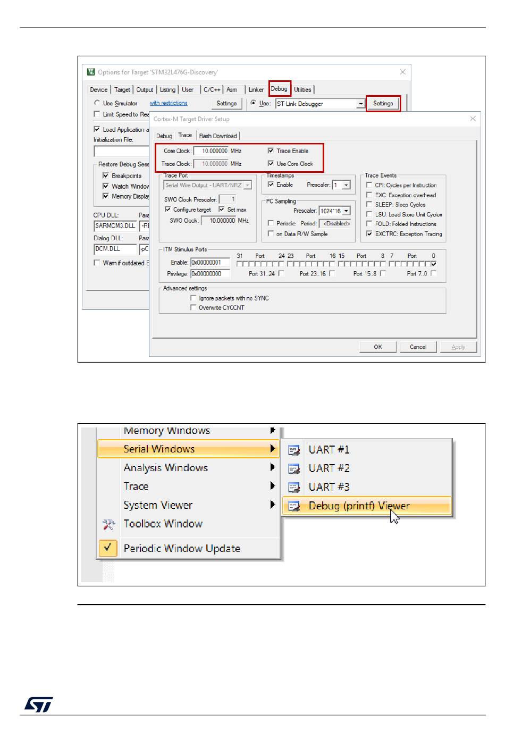Open the ST-Link Debugger dropdown
The width and height of the screenshot is (505, 755).
[x=361, y=104]
